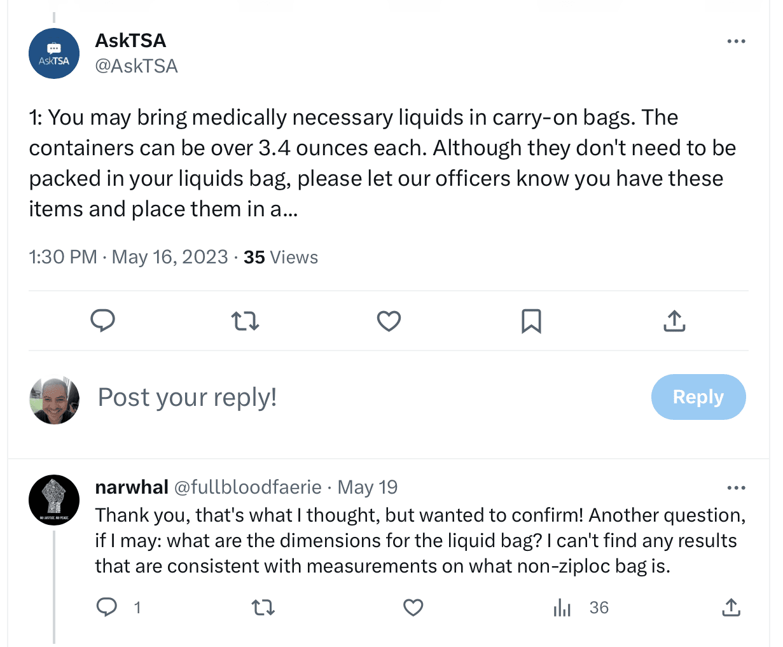This screenshot has height=647, width=783.
Task: Reply to narwhal's question about bag dimensions
Action: [107, 608]
